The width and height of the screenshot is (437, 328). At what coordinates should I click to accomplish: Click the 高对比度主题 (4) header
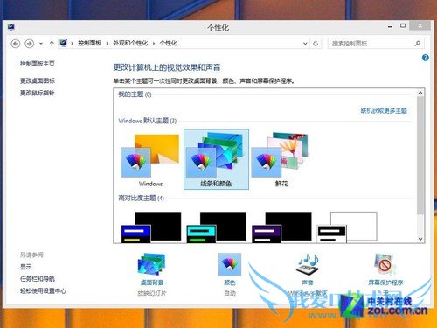[x=141, y=199]
